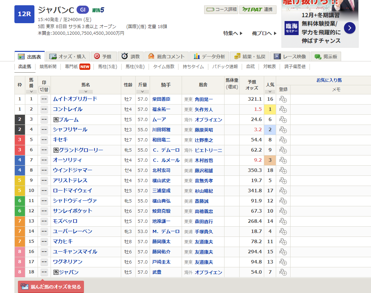Add ムイトオブリガード to favorite horses
The width and height of the screenshot is (371, 293).
pos(283,99)
